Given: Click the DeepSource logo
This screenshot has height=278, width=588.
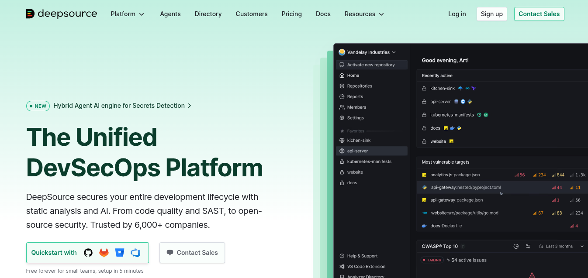Looking at the screenshot, I should (62, 14).
